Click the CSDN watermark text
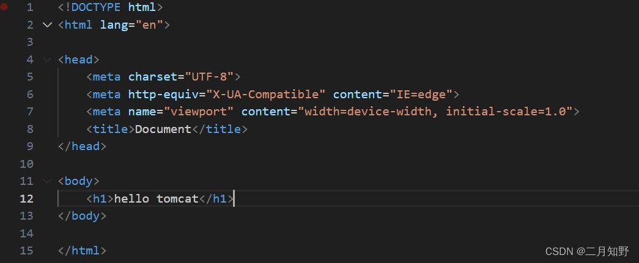 (586, 251)
